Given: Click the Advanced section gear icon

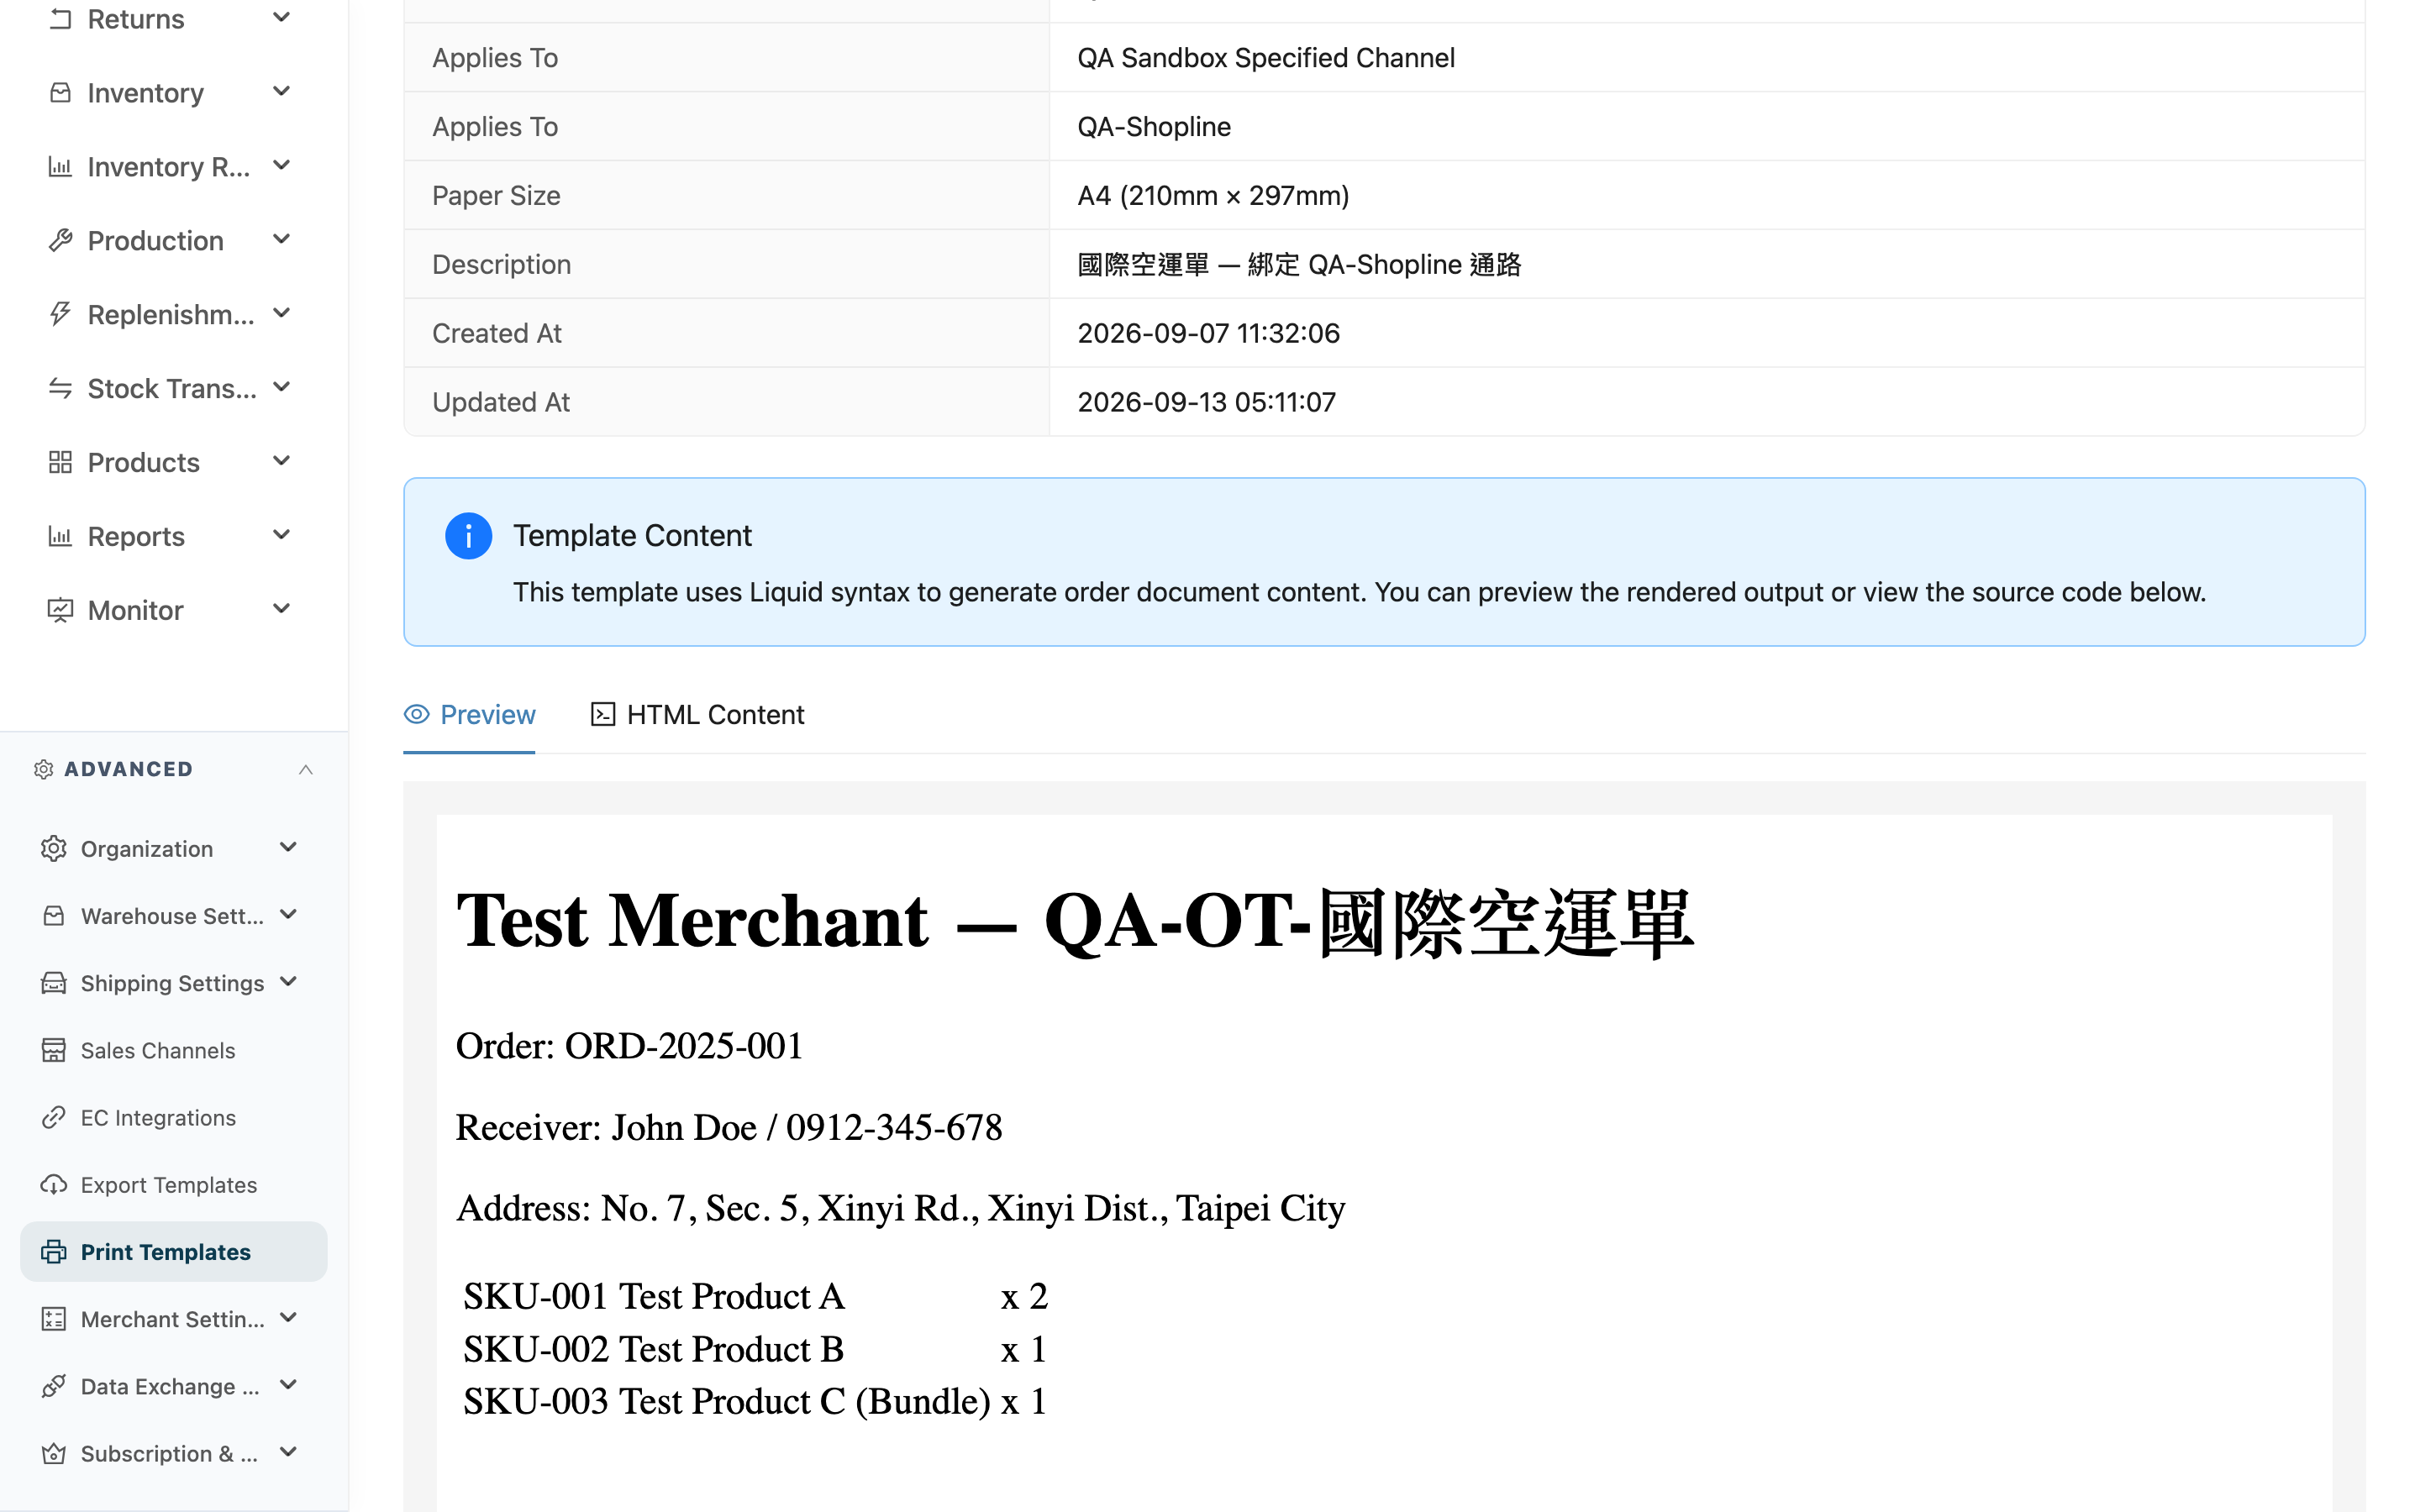Looking at the screenshot, I should click(43, 769).
